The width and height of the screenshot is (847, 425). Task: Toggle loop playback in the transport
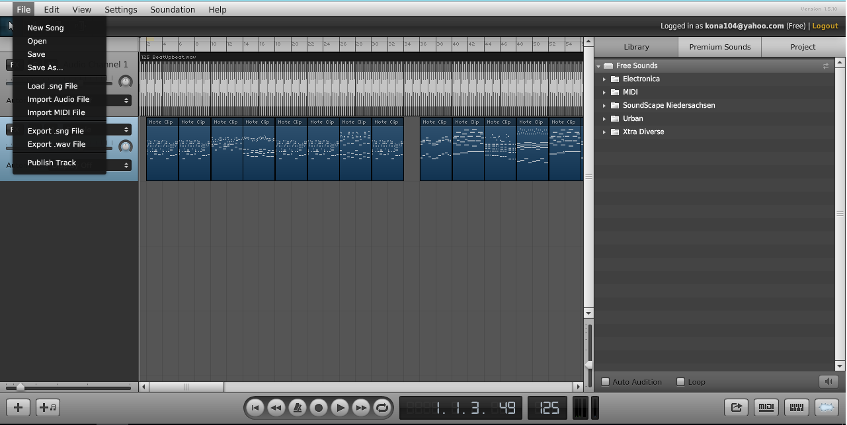pos(382,408)
